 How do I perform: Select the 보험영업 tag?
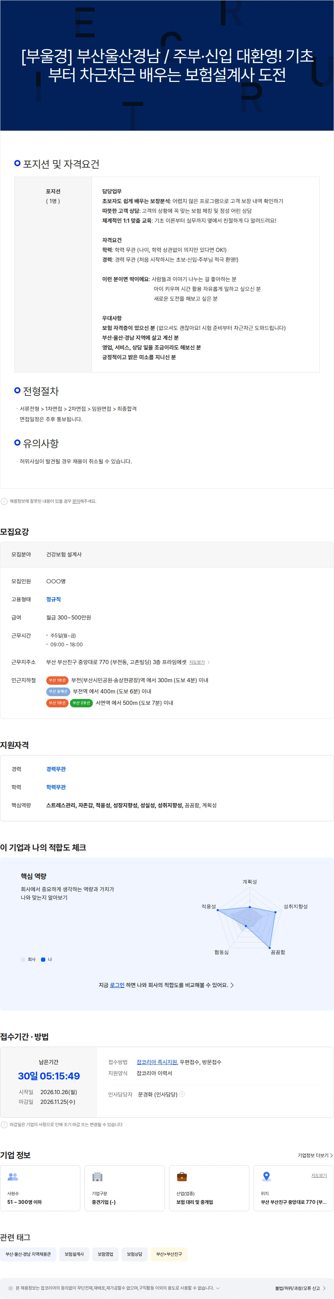click(105, 1254)
